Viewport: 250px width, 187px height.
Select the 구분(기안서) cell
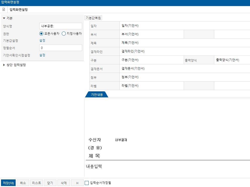point(152,60)
